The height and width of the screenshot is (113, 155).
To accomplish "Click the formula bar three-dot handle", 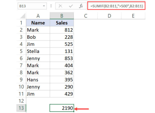I will click(x=51, y=6).
